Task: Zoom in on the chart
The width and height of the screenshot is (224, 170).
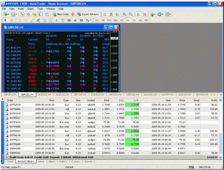Action: click(x=124, y=14)
